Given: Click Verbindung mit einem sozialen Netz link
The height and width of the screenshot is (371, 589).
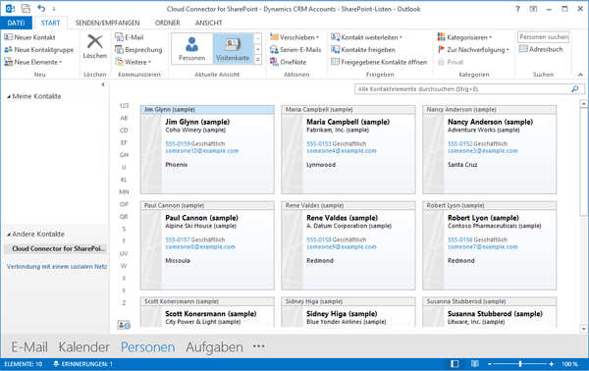Looking at the screenshot, I should point(57,267).
